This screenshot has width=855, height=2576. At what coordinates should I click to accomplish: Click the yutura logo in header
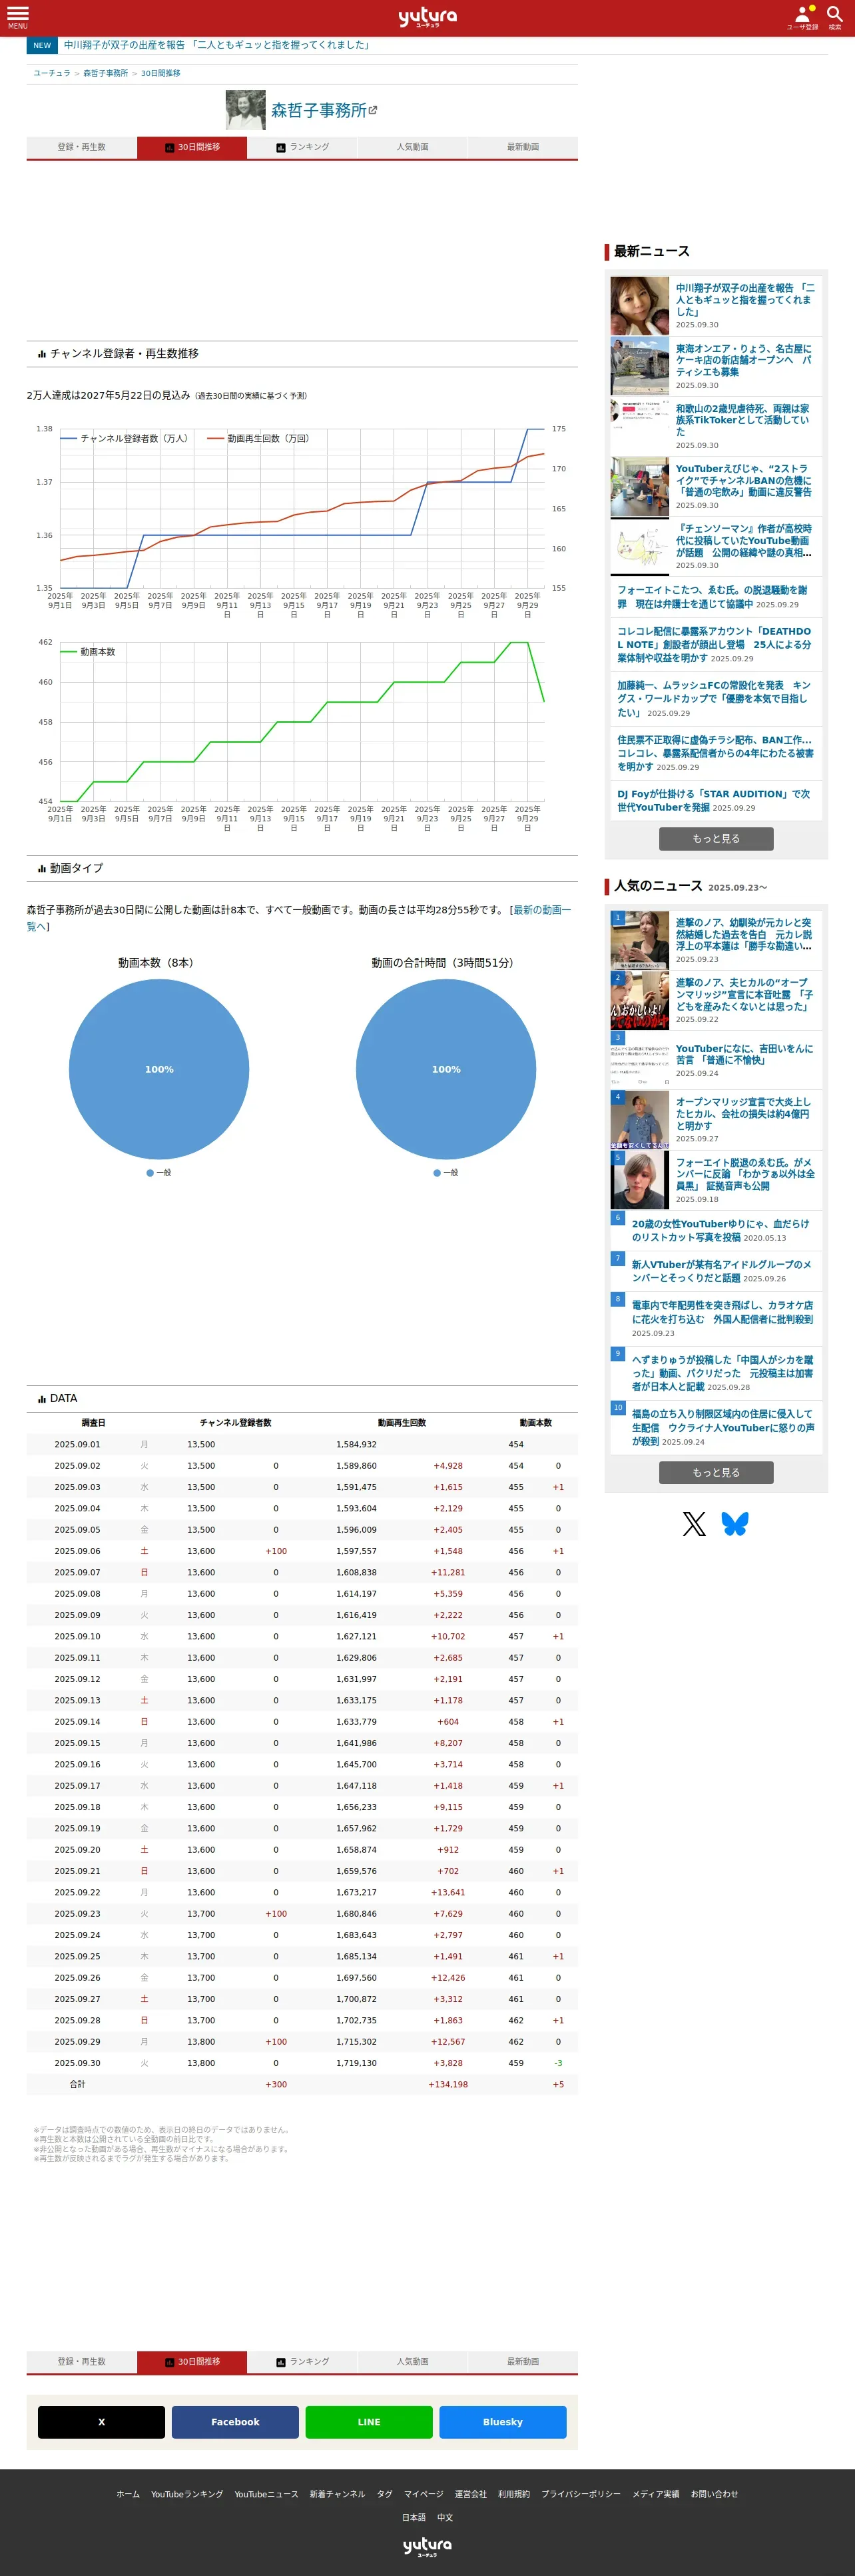click(x=427, y=17)
